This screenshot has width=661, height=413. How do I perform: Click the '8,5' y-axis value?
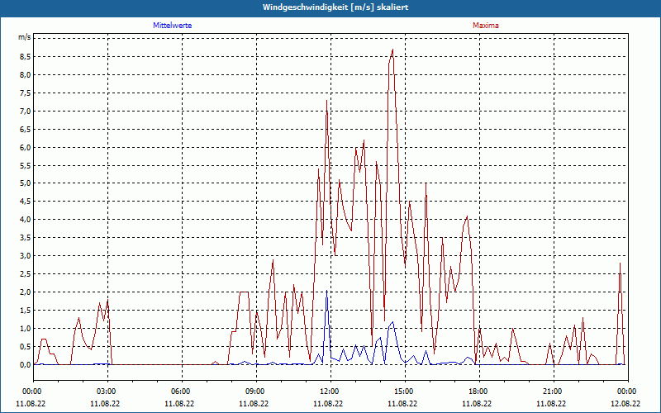[x=25, y=57]
